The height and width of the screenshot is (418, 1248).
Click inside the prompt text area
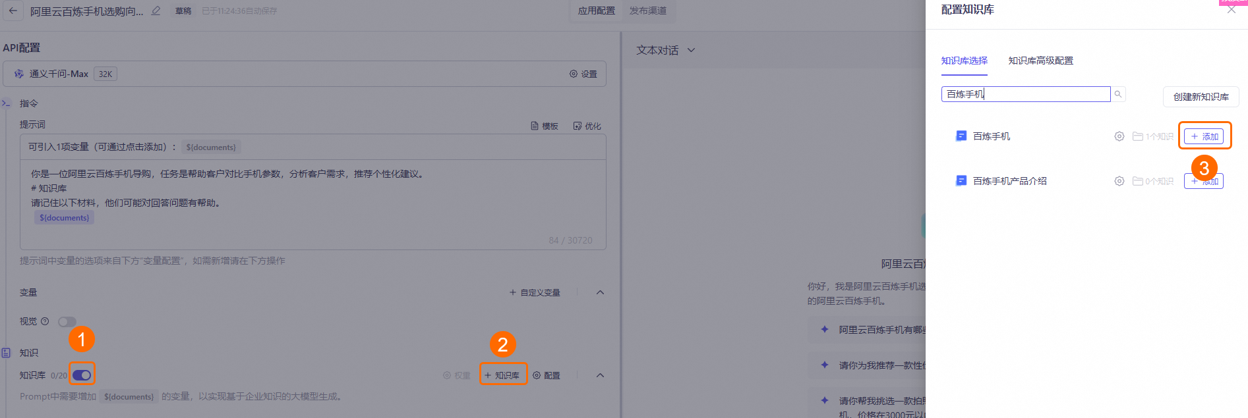[313, 204]
